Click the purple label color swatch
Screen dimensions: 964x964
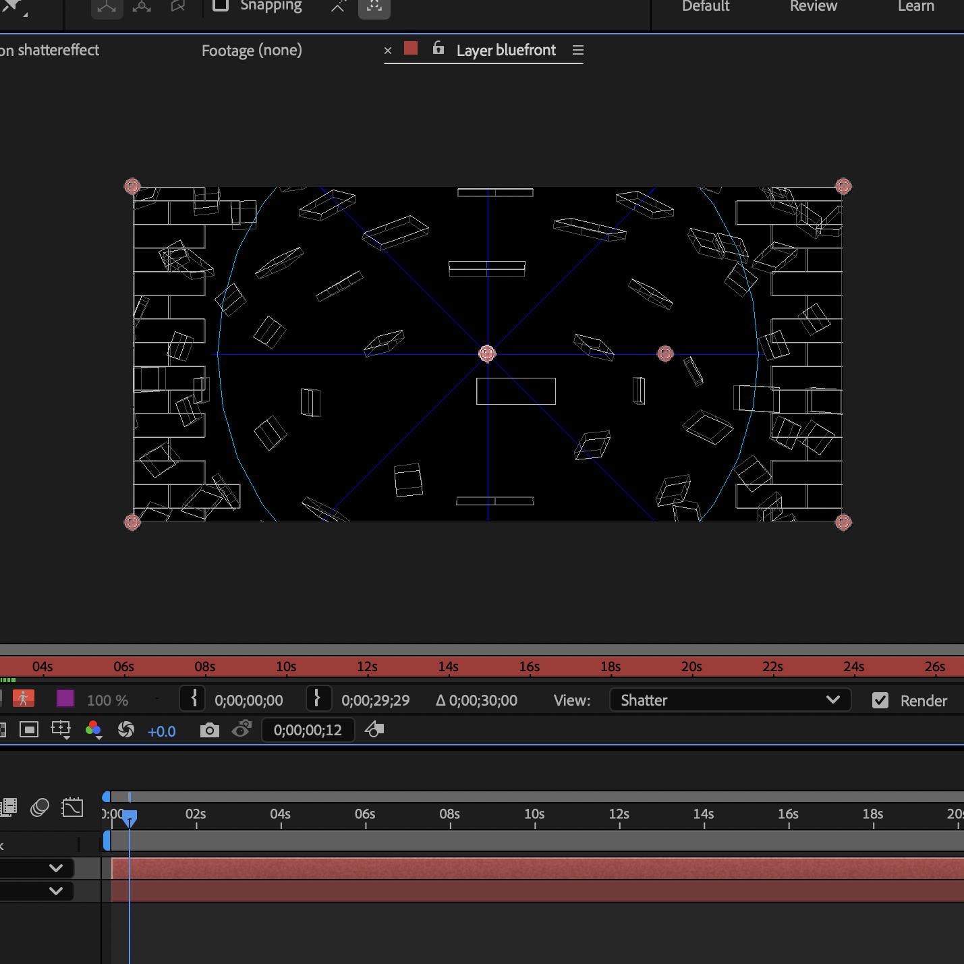(65, 699)
